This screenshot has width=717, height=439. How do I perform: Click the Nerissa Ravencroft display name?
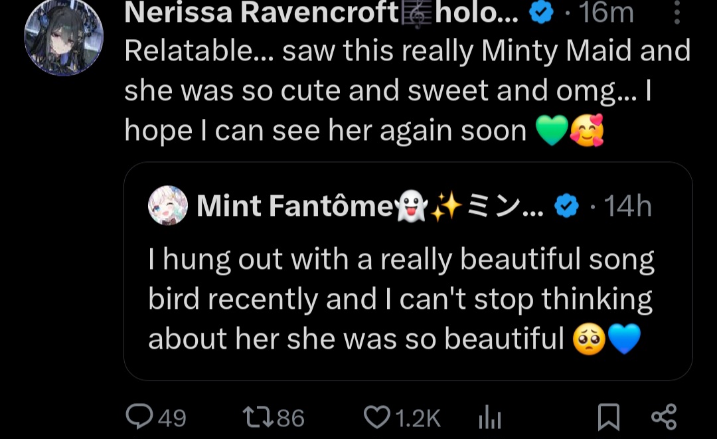[260, 13]
